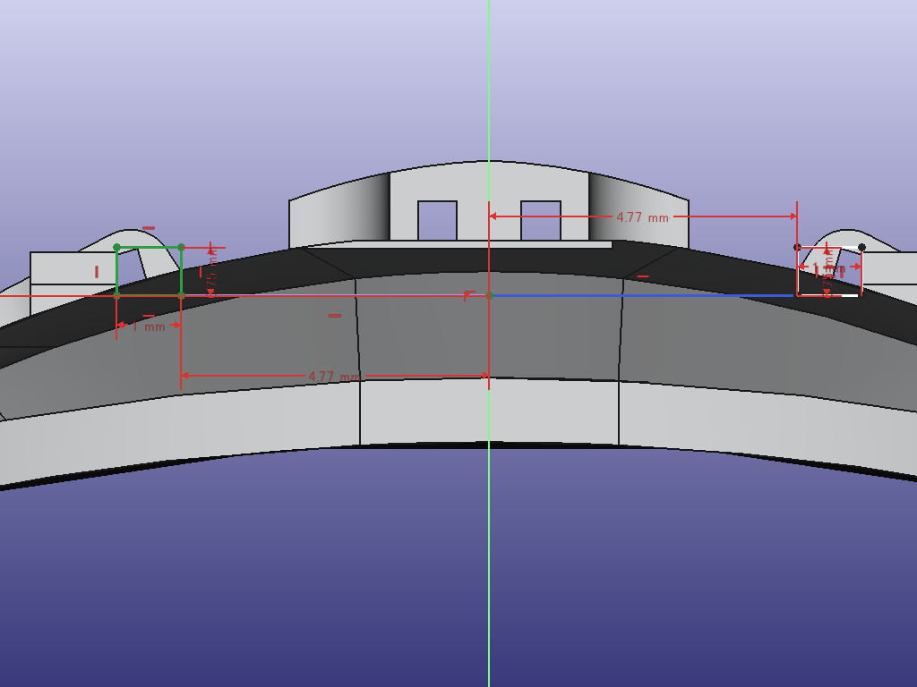Click the constraint symbol just left of the origin
Viewport: 917px width, 687px height.
[x=466, y=295]
